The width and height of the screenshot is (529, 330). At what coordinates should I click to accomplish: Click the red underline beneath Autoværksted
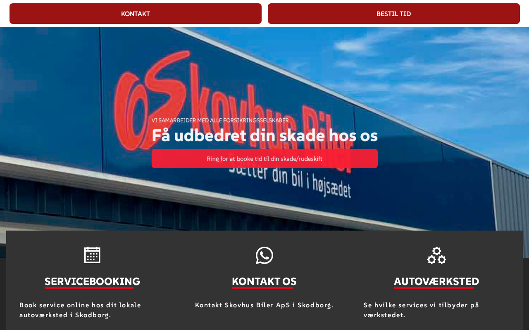coord(434,288)
